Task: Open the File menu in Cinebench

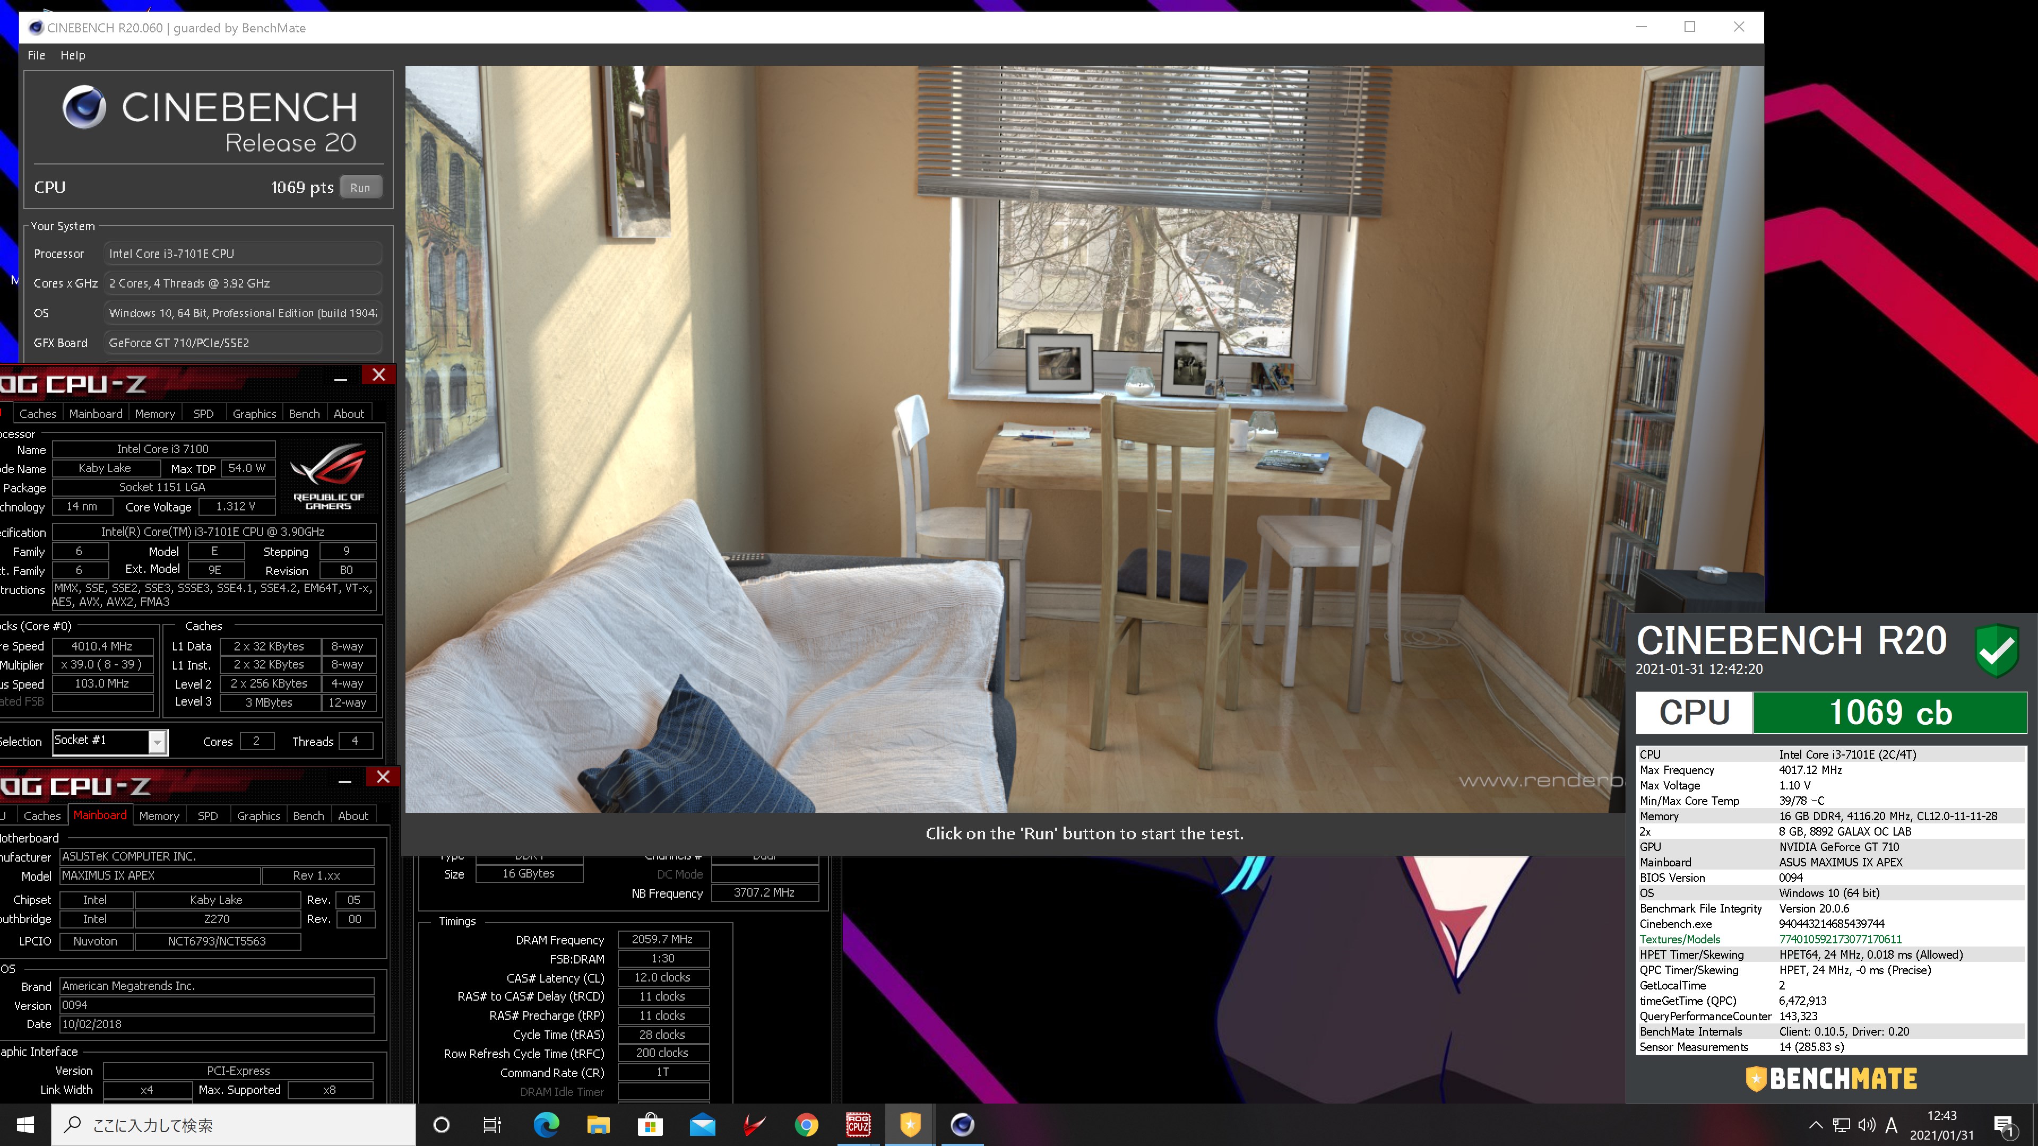Action: click(x=37, y=55)
